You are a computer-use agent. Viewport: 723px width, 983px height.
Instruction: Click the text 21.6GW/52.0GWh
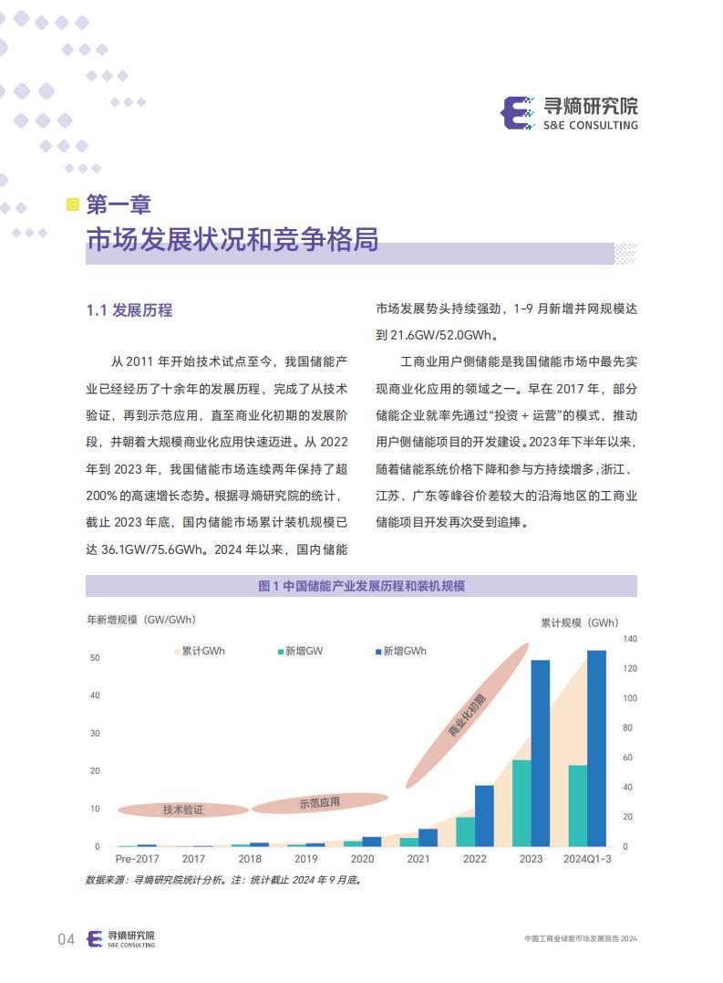pos(441,335)
